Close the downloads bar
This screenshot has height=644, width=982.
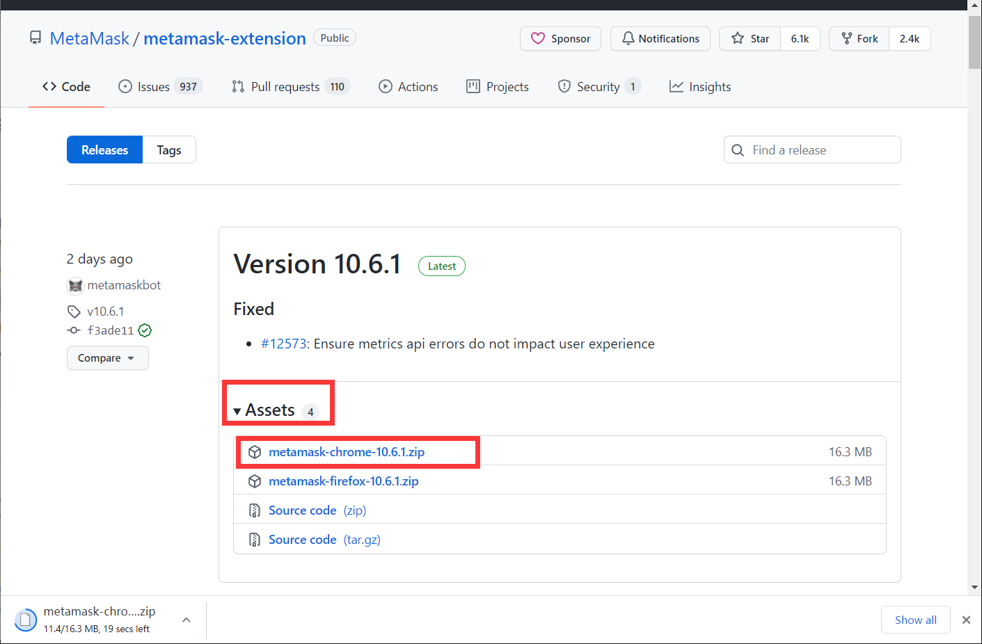tap(966, 620)
